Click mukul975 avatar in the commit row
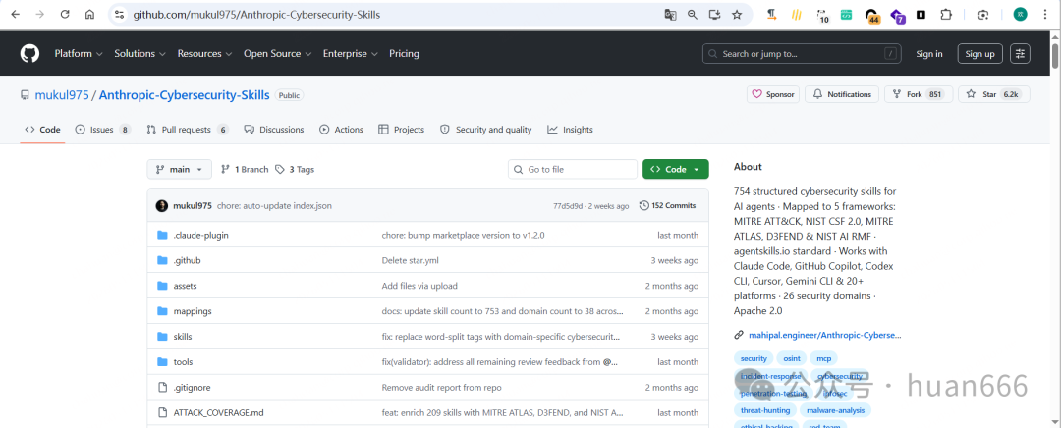The height and width of the screenshot is (428, 1061). (x=162, y=205)
